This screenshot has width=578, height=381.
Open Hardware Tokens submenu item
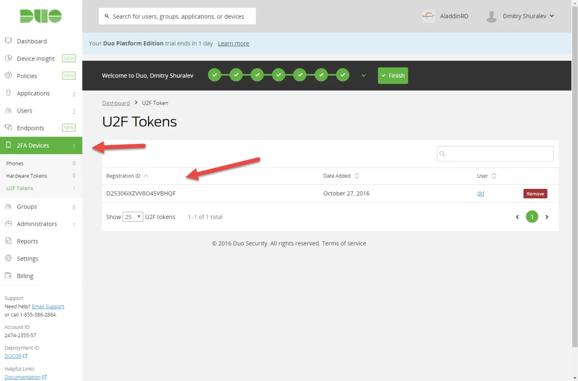click(41, 176)
